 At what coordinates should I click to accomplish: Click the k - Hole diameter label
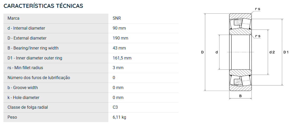coord(23,98)
